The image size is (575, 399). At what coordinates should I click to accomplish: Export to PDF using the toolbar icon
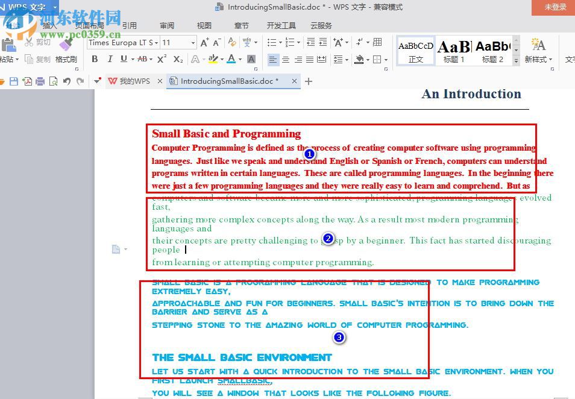coord(27,81)
